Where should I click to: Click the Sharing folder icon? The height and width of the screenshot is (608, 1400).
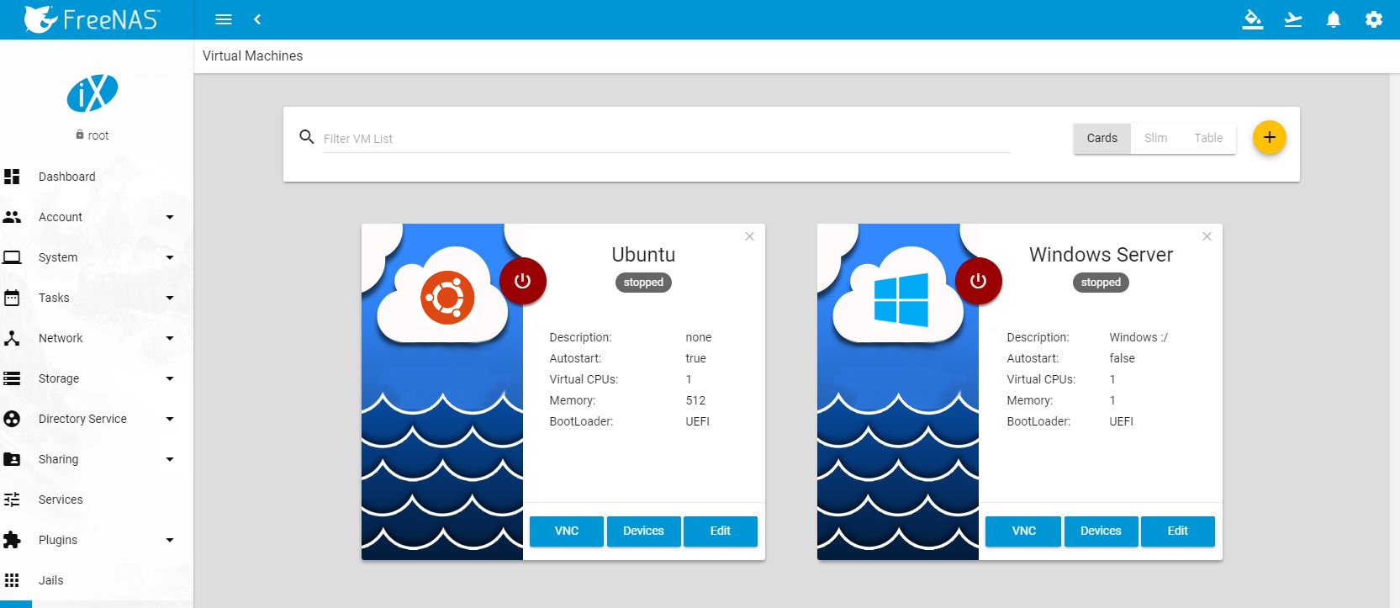tap(12, 459)
